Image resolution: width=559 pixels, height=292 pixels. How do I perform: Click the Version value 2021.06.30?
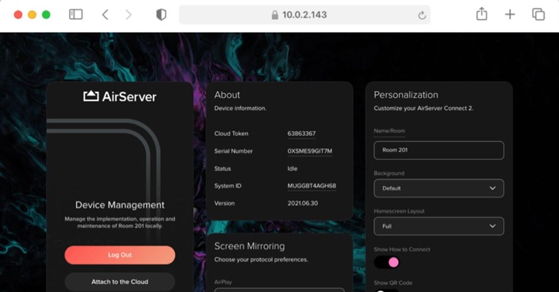coord(303,203)
